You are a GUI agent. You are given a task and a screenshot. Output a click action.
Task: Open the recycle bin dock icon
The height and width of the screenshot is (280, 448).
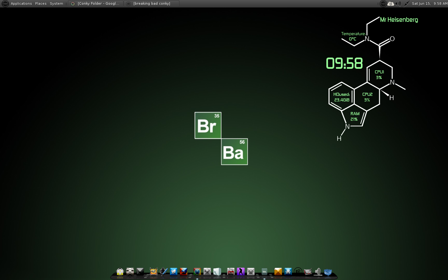[328, 272]
